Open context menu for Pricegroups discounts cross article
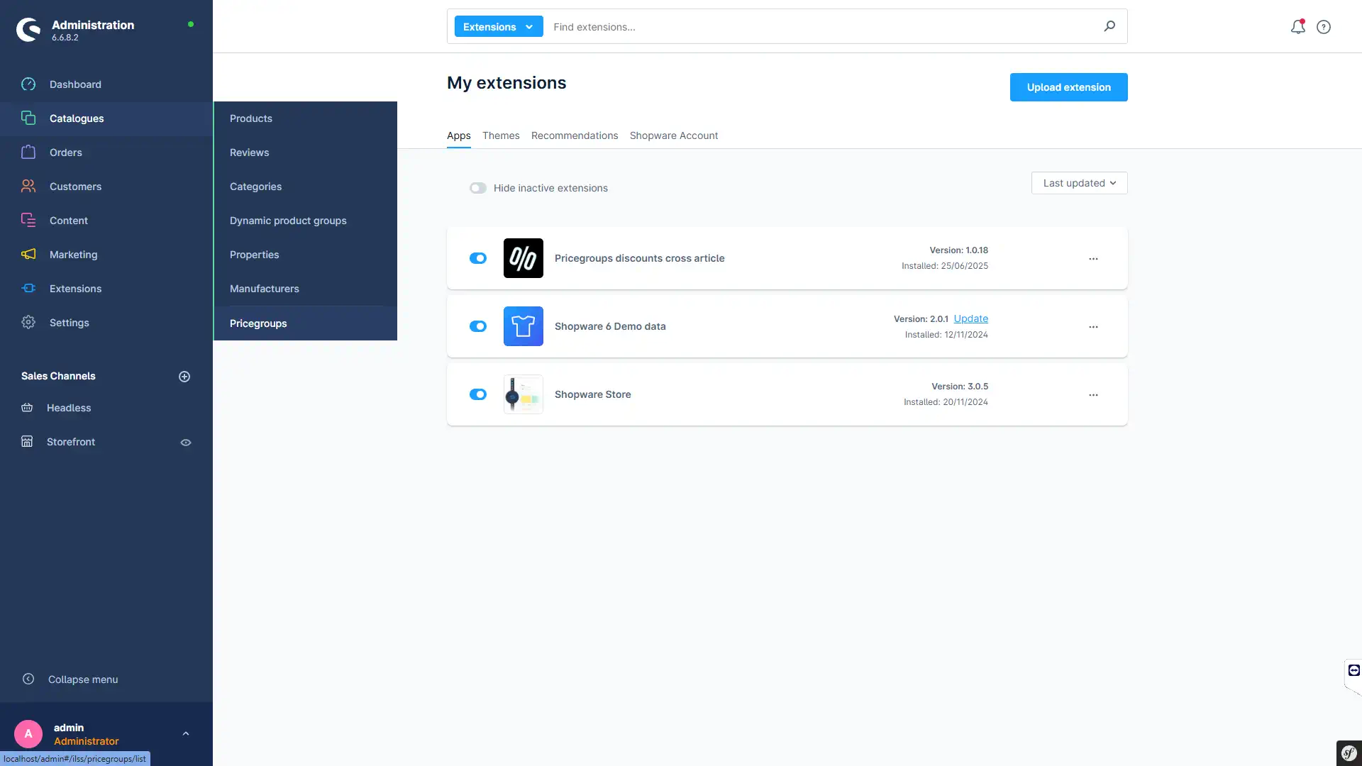Image resolution: width=1362 pixels, height=766 pixels. tap(1093, 259)
